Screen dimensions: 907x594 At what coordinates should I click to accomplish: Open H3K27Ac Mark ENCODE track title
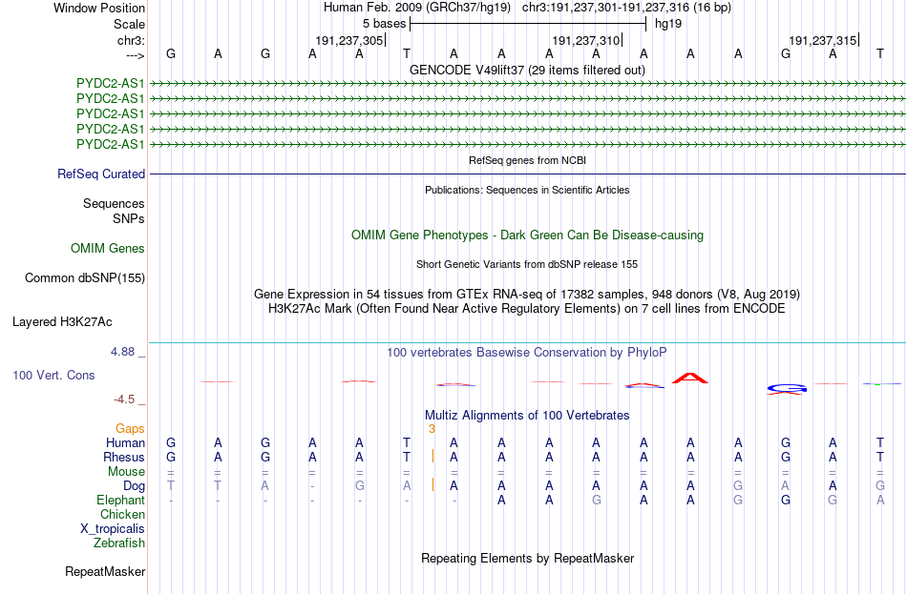pyautogui.click(x=527, y=309)
